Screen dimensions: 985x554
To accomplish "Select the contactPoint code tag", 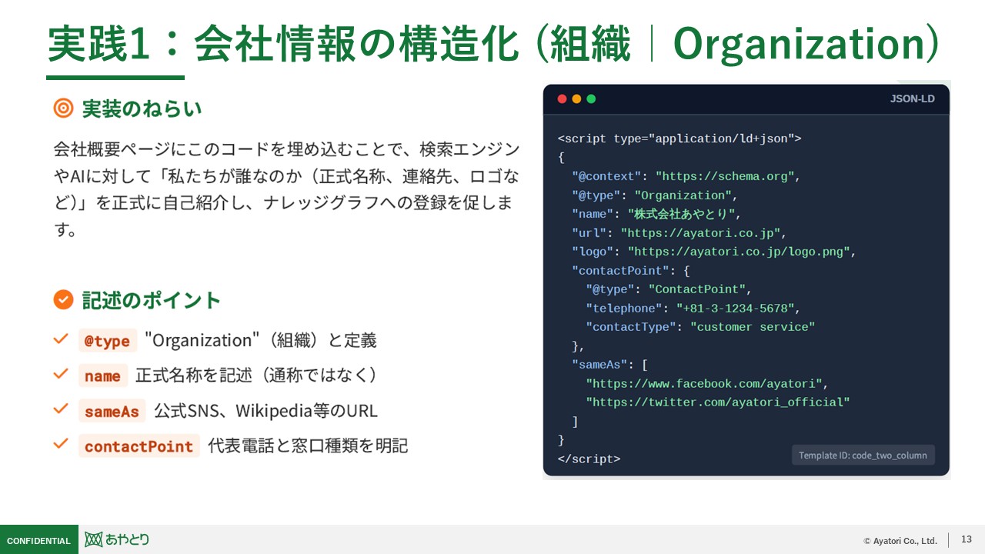I will tap(139, 446).
